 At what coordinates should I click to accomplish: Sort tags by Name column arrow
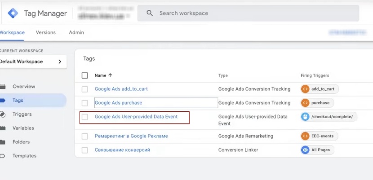tap(111, 75)
